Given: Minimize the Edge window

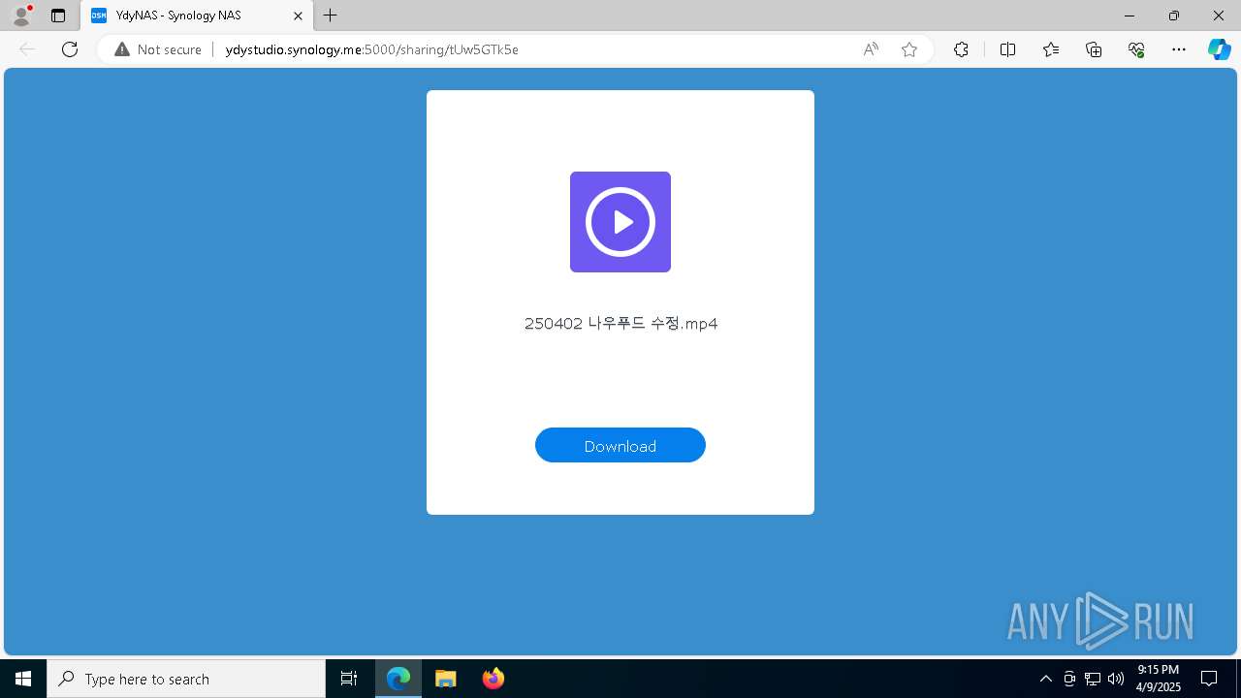Looking at the screenshot, I should pyautogui.click(x=1130, y=16).
